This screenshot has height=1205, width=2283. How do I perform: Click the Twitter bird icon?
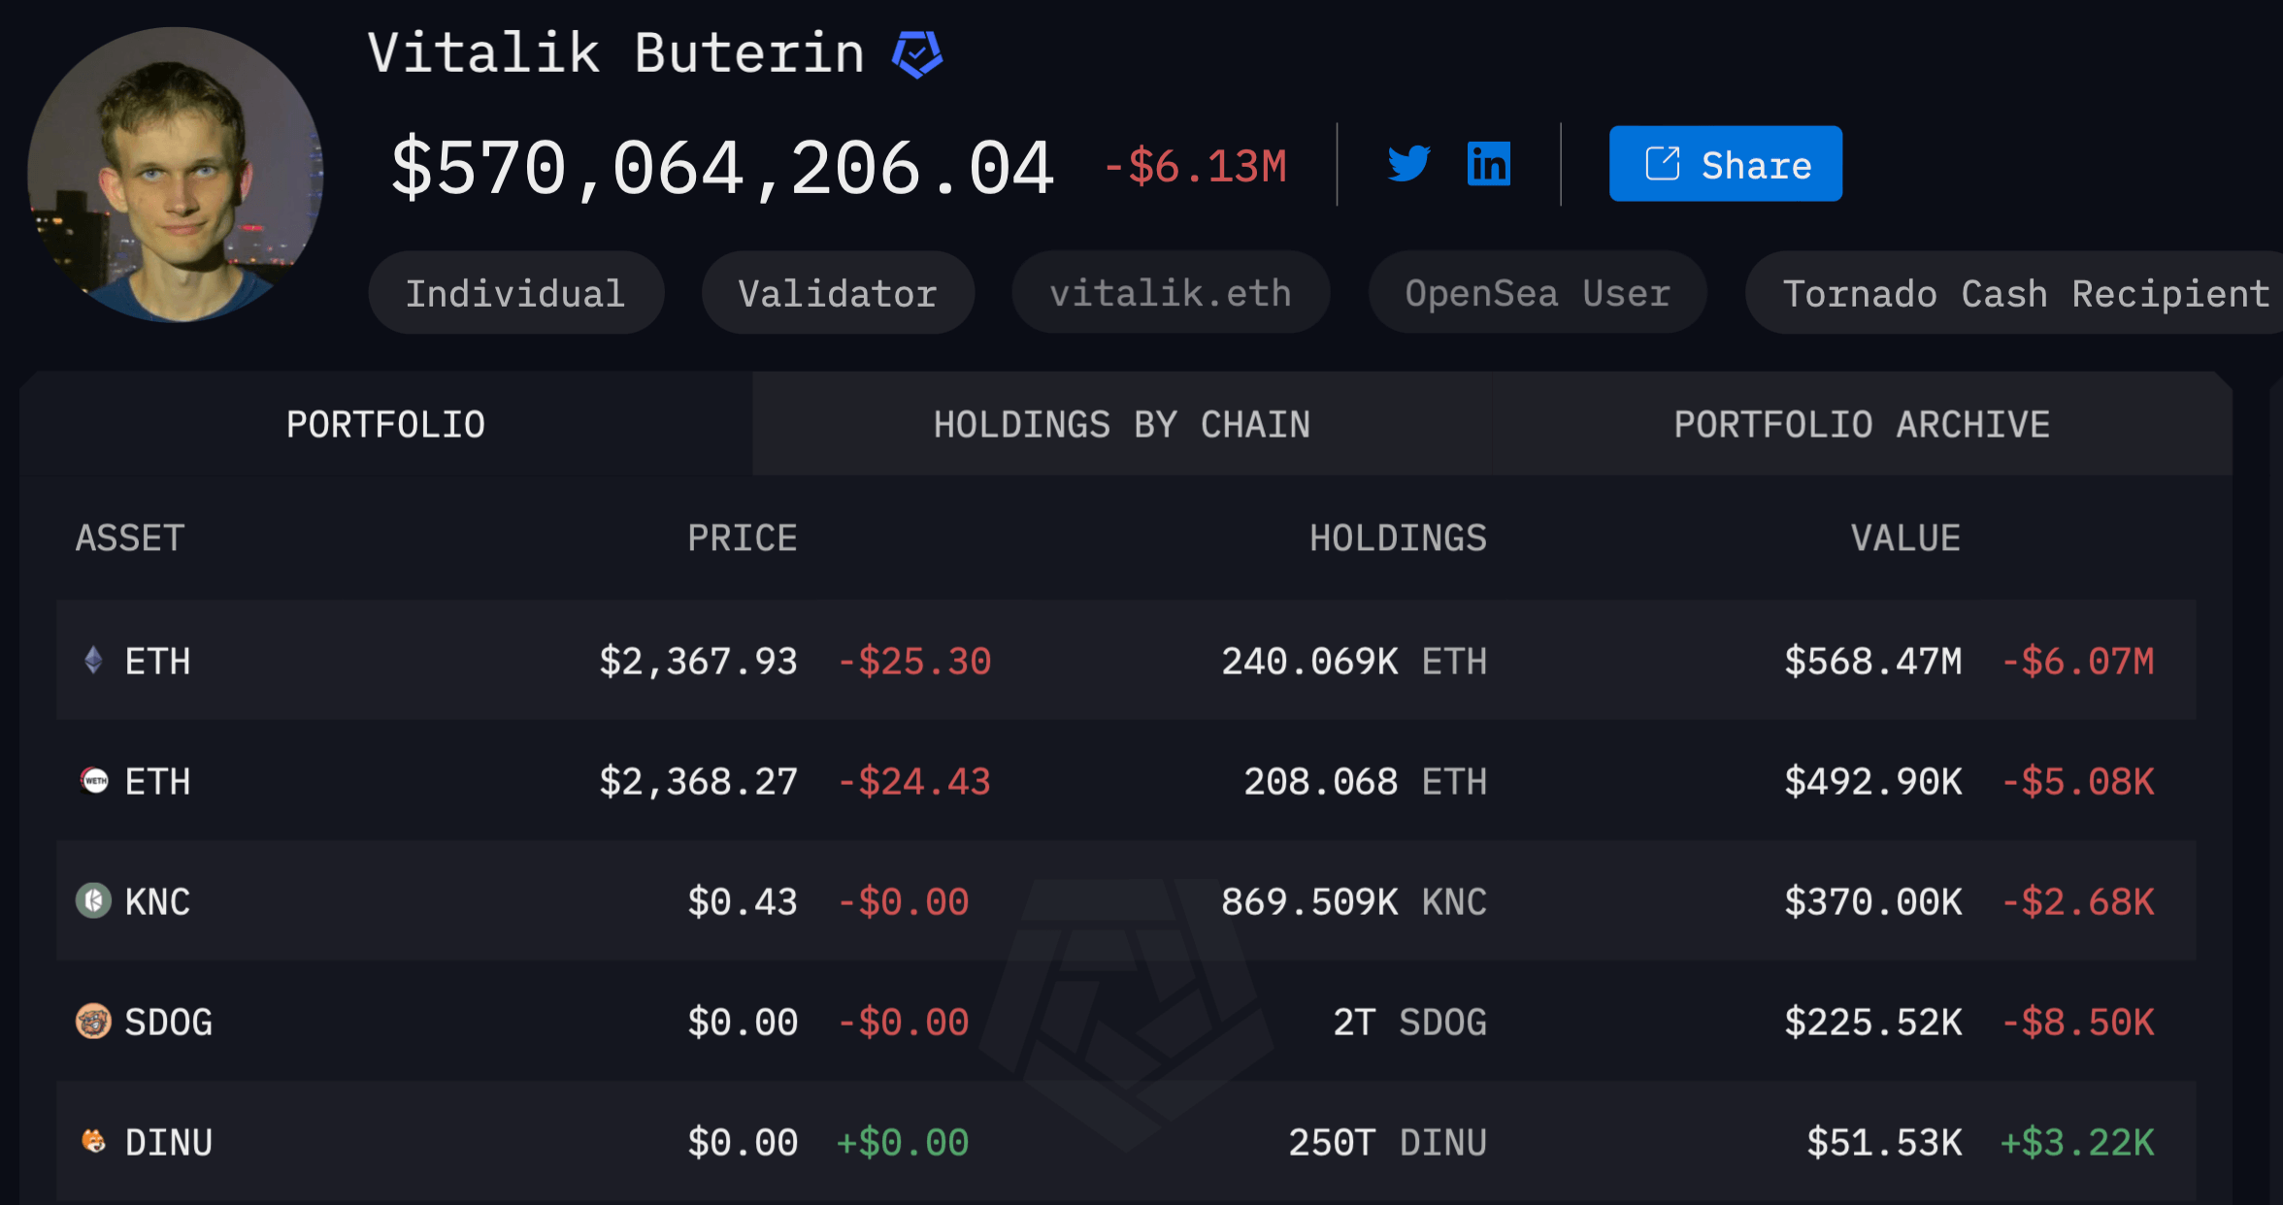[x=1408, y=164]
